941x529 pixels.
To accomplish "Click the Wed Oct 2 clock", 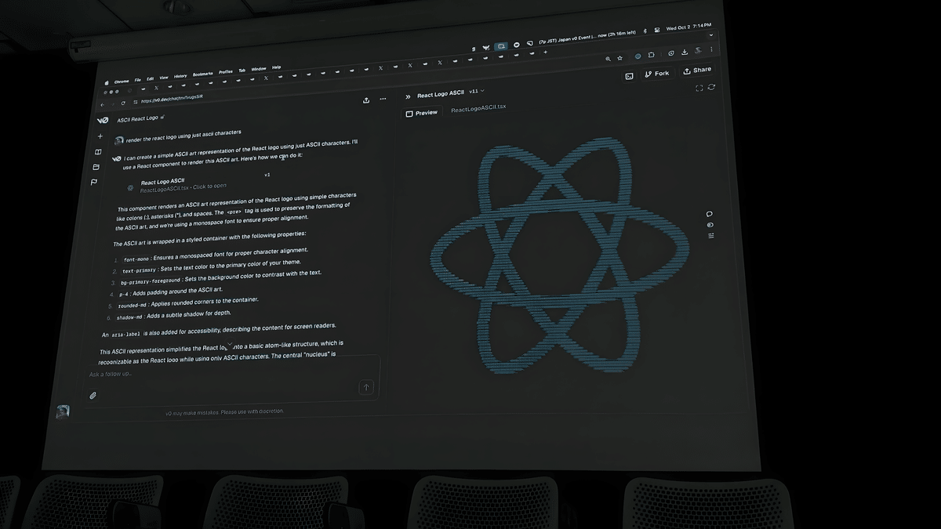I will coord(688,27).
